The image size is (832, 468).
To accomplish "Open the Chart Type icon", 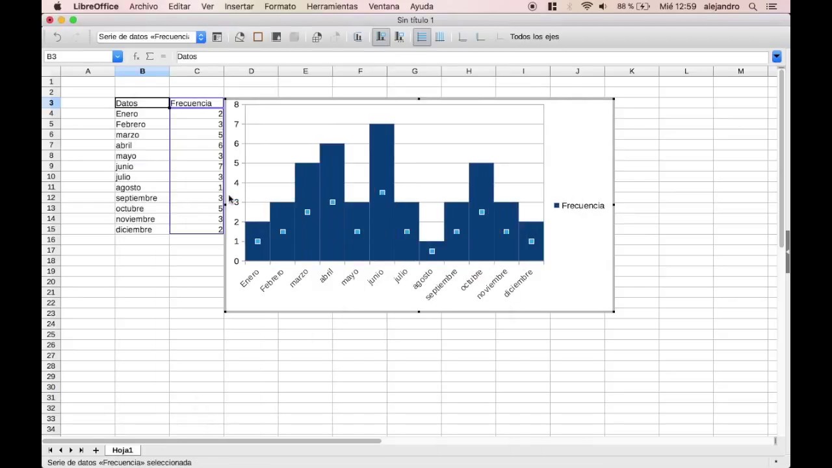I will pos(240,37).
